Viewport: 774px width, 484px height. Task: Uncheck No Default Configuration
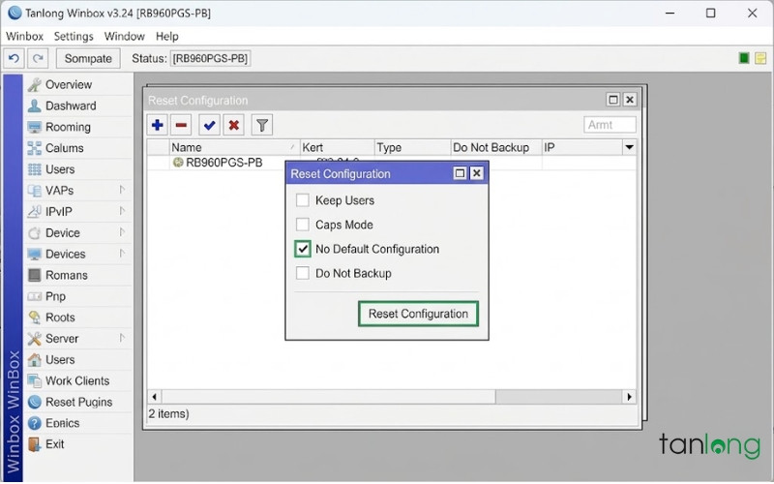[303, 249]
